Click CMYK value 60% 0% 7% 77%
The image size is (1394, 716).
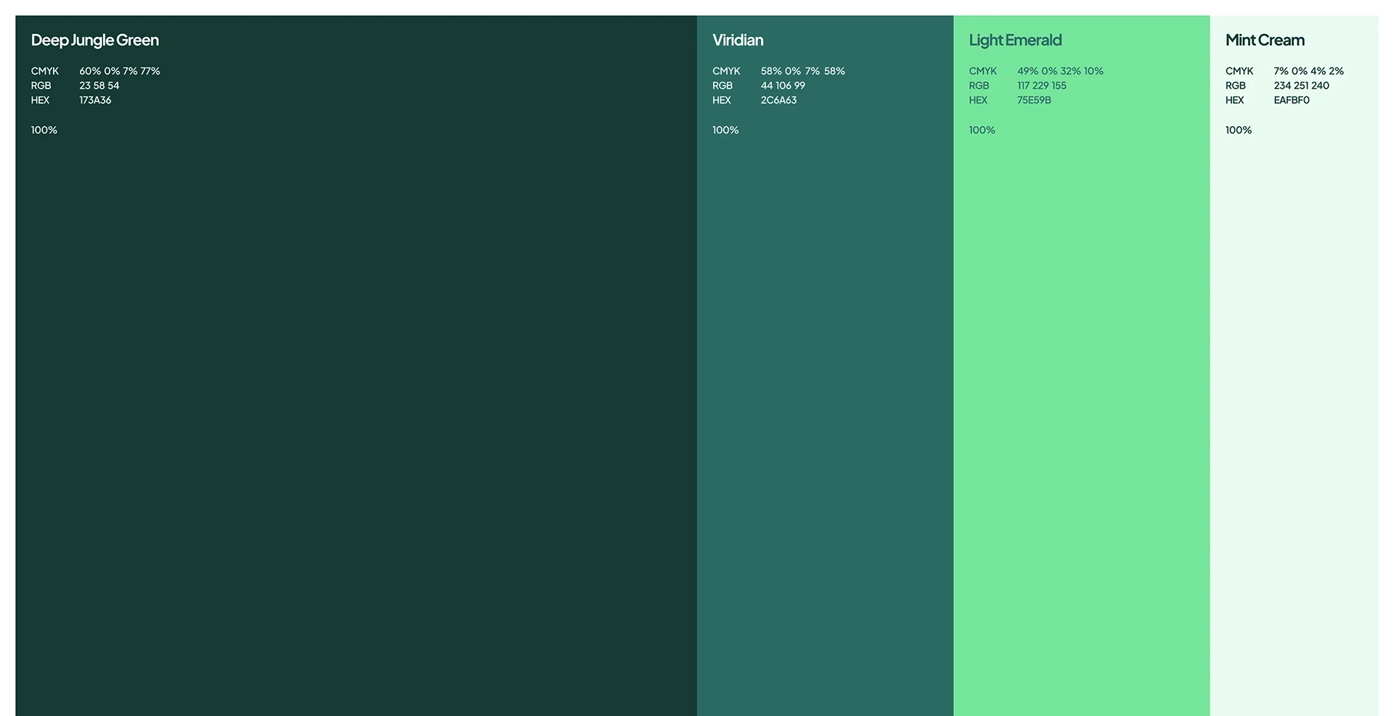click(120, 71)
